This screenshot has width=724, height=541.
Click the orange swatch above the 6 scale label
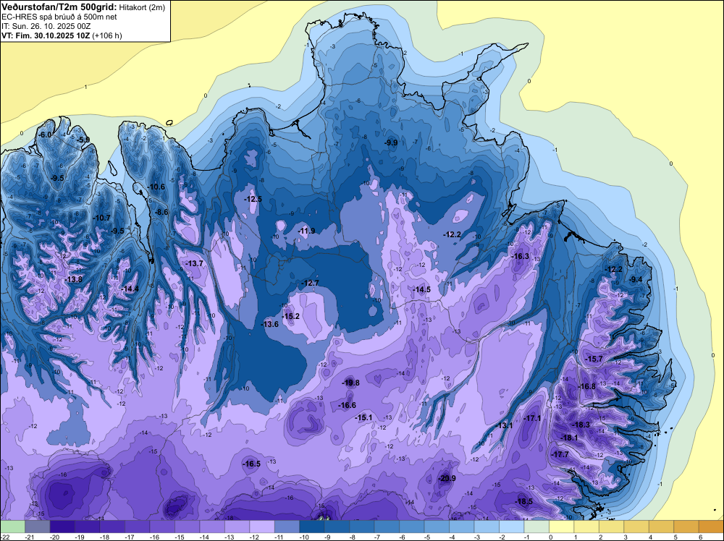coord(711,527)
